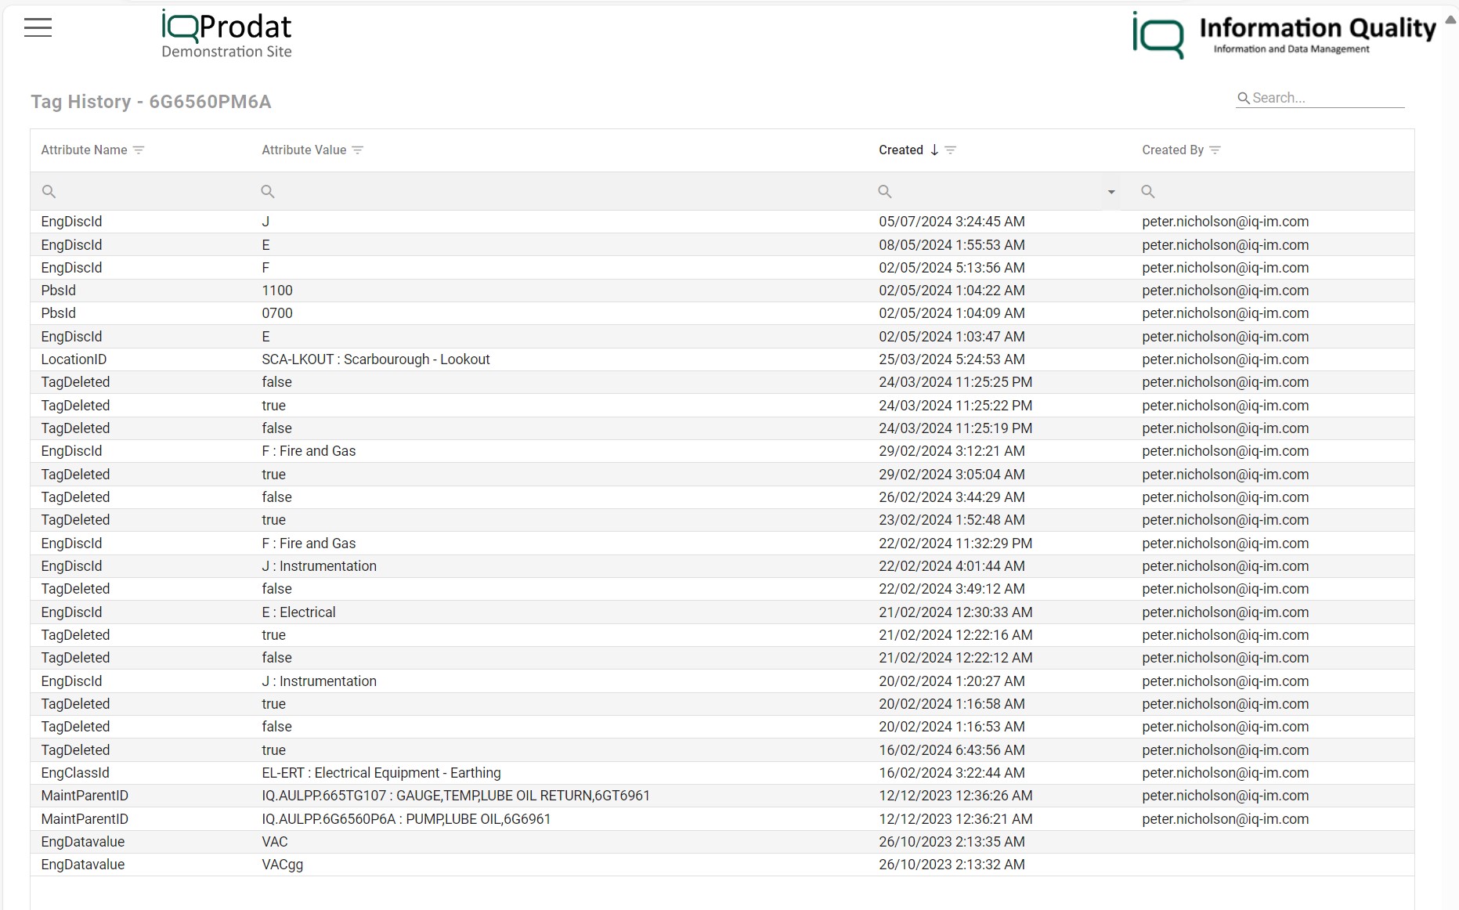This screenshot has width=1459, height=910.
Task: Open the filter options for Created column
Action: (952, 150)
